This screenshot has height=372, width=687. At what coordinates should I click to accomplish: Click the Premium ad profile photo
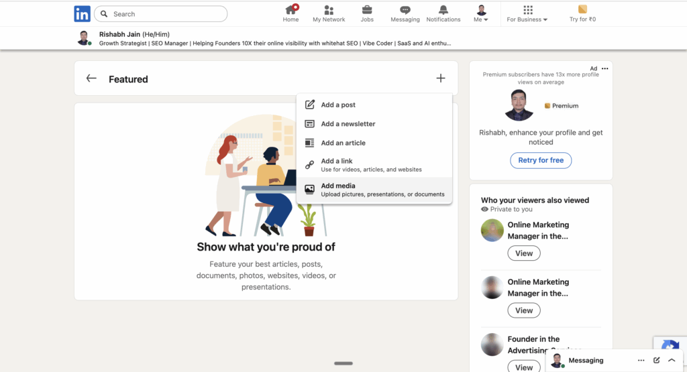[519, 105]
